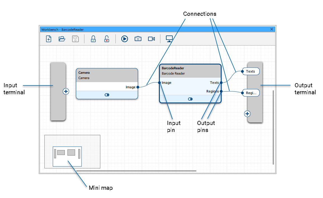Click the BarcodeReader node's Regions output pin

tap(221, 91)
